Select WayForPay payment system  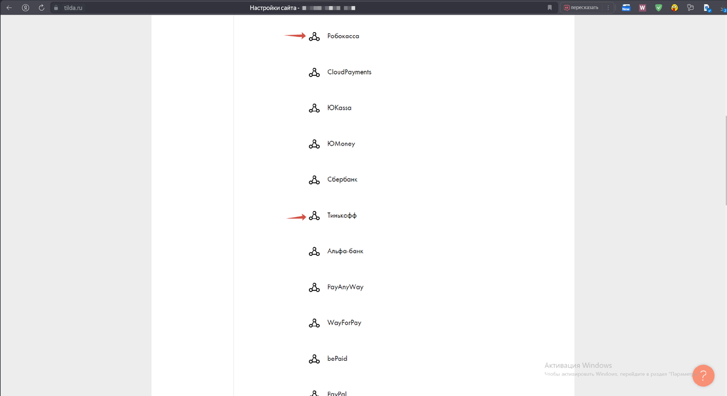(344, 323)
